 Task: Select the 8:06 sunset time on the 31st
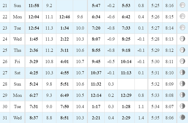point(169,118)
